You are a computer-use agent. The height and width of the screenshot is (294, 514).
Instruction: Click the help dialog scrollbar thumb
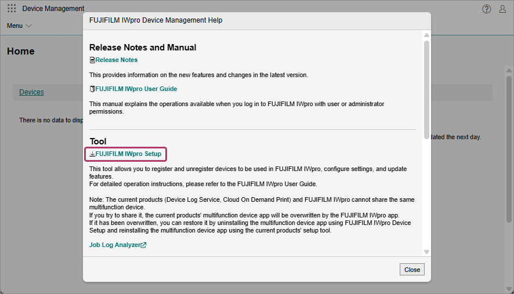click(x=426, y=89)
